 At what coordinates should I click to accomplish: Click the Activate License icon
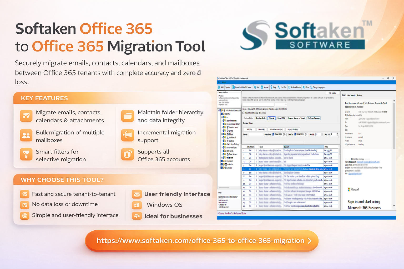pyautogui.click(x=289, y=87)
